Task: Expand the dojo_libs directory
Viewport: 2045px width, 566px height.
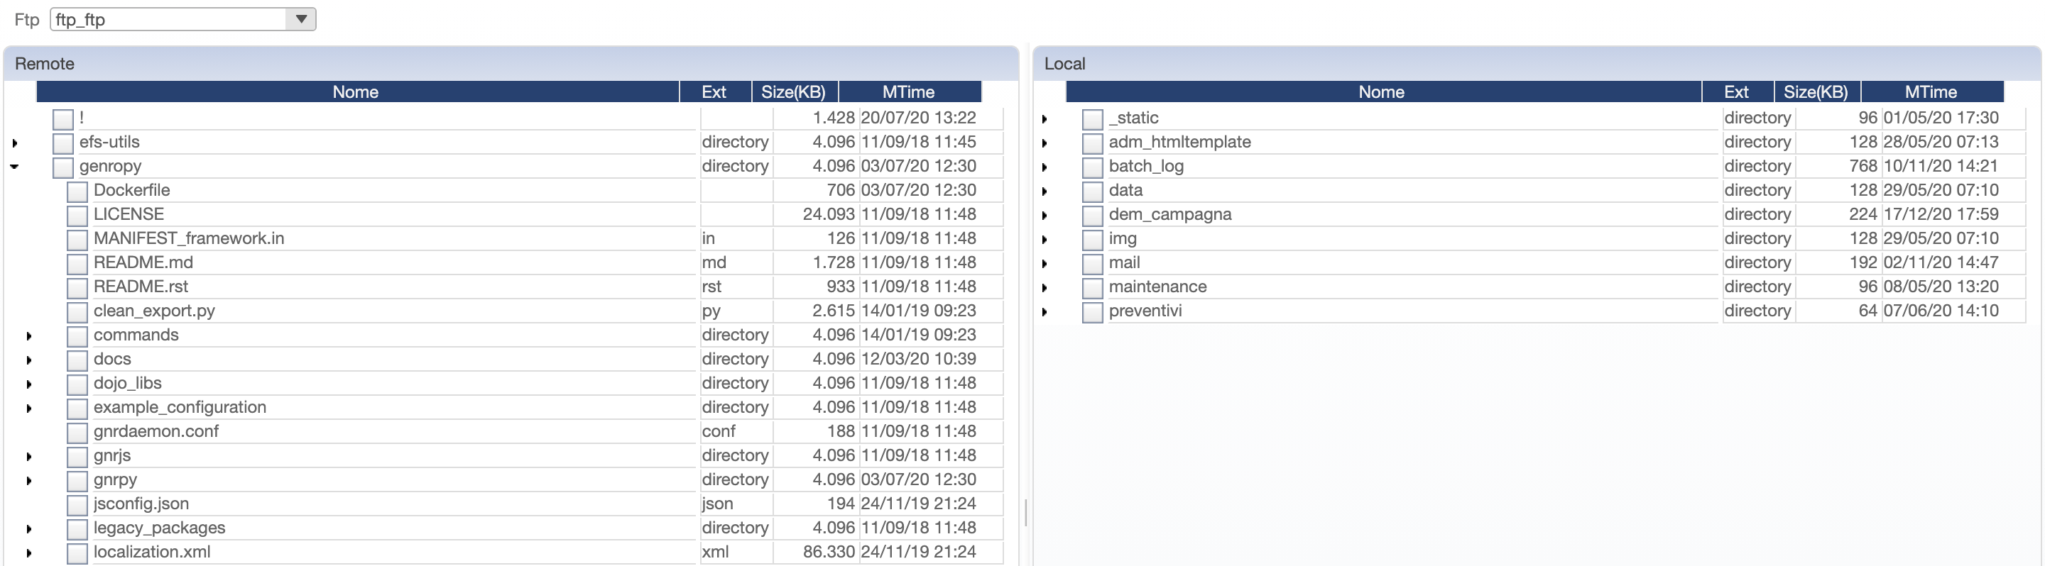Action: pos(29,384)
